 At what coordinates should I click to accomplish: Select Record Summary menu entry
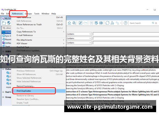click(x=25, y=86)
